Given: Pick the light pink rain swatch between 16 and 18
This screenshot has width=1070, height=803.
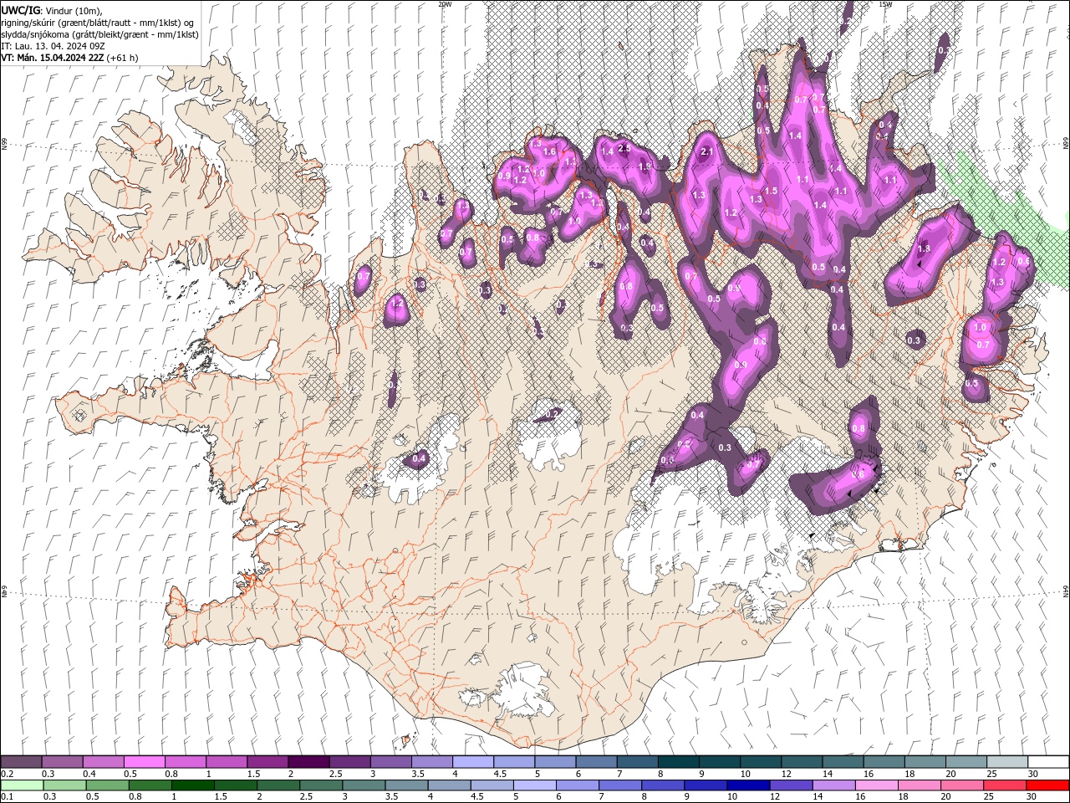Looking at the screenshot, I should (875, 786).
